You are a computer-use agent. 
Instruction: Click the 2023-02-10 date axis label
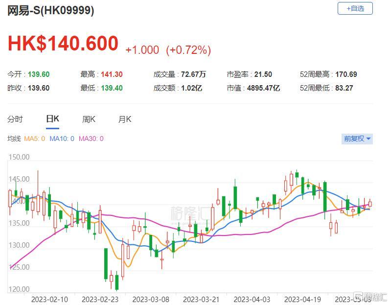[x=49, y=300]
